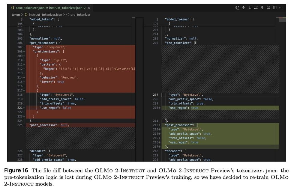
Task: Click the "token" breadcrumb folder
Action: coord(16,15)
